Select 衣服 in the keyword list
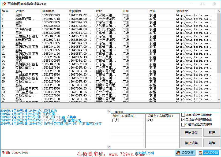The height and width of the screenshot is (157, 221). click(150, 120)
